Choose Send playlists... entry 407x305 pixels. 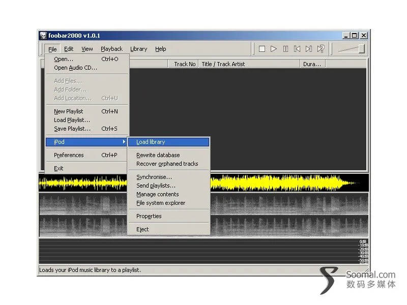(x=169, y=186)
